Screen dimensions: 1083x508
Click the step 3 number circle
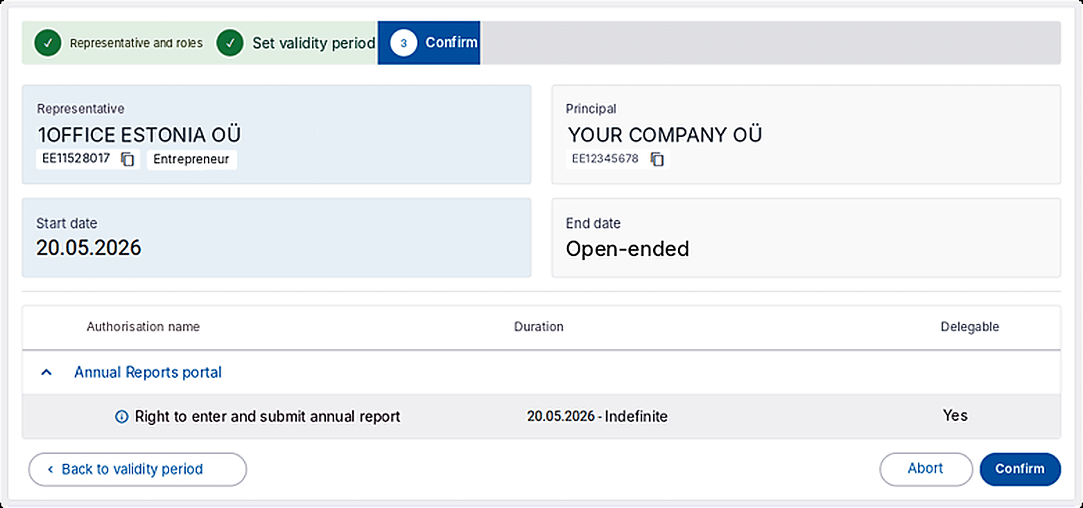[x=404, y=43]
